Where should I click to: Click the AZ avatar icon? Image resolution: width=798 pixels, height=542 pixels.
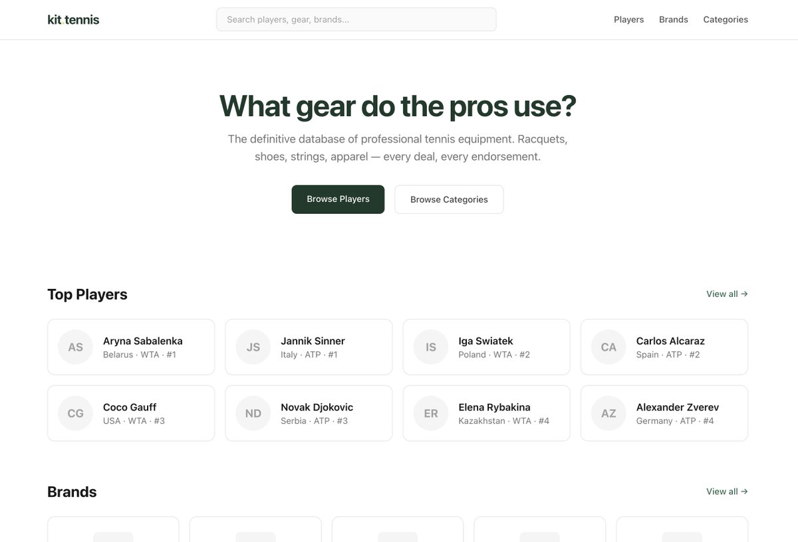(x=608, y=413)
